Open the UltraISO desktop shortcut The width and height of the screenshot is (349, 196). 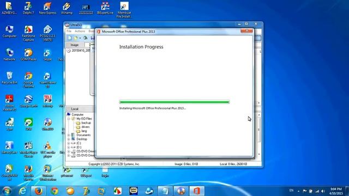47,124
